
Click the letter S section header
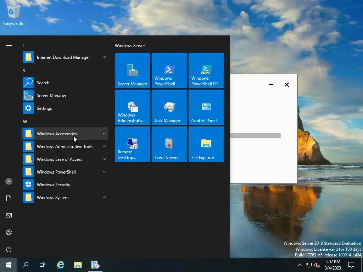click(x=24, y=71)
